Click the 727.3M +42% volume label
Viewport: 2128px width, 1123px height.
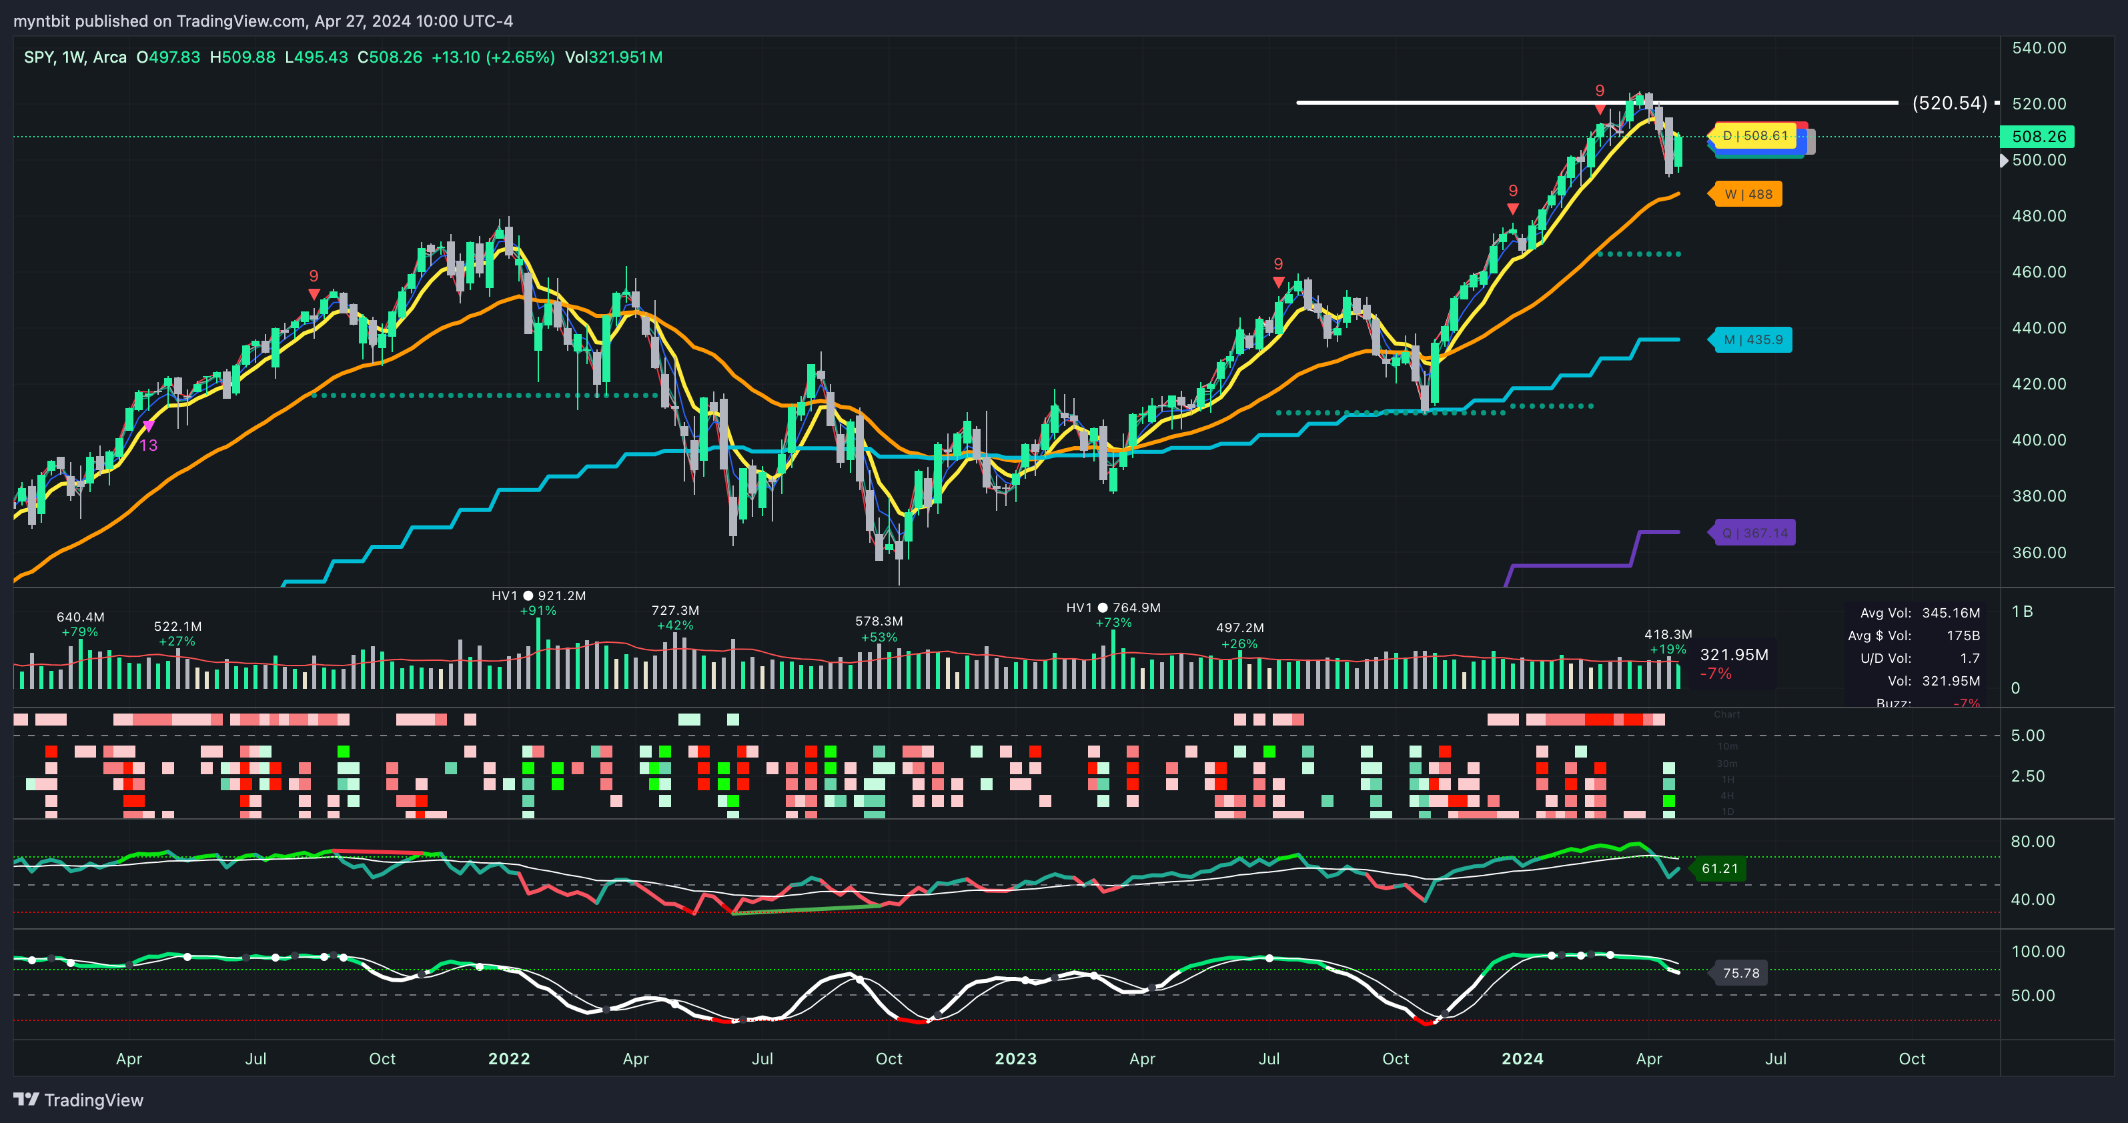[x=676, y=618]
